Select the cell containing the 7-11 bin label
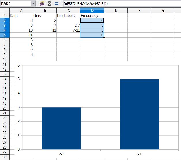This screenshot has height=160, width=181. [68, 30]
